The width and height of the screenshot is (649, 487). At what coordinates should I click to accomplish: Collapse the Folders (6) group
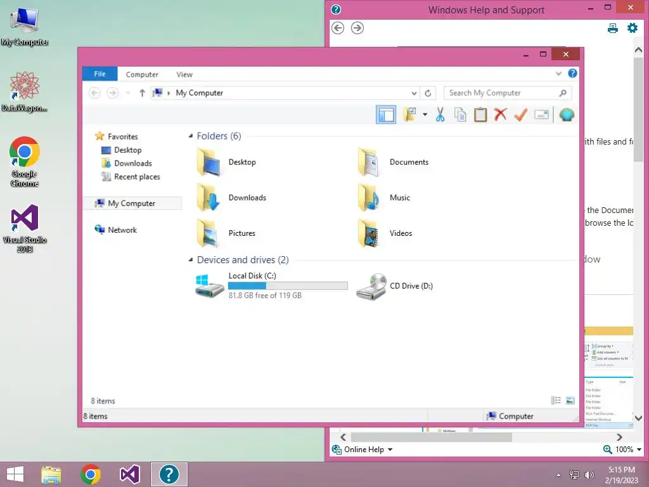coord(191,136)
